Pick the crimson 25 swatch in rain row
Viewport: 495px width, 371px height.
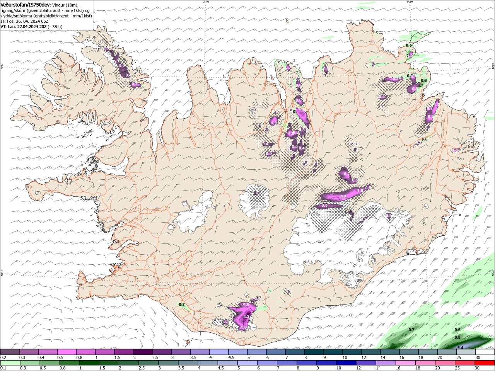point(465,363)
